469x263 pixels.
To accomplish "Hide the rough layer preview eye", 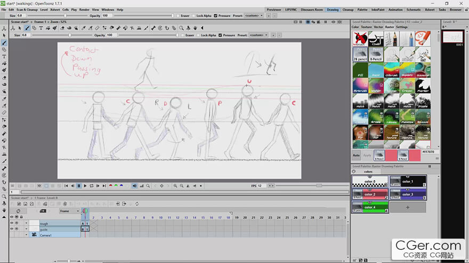I will 11,224.
